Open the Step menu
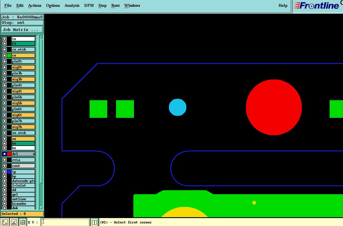The image size is (343, 226). point(102,5)
